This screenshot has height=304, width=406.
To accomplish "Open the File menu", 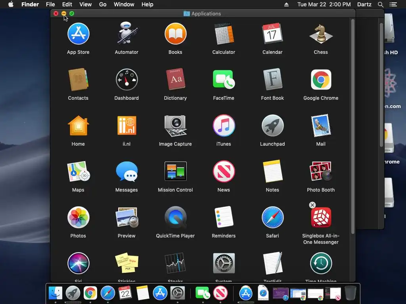I will pyautogui.click(x=50, y=4).
